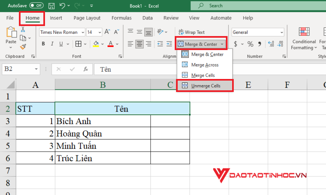The width and height of the screenshot is (326, 195).
Task: Click the Paste clipboard icon
Action: (11, 32)
